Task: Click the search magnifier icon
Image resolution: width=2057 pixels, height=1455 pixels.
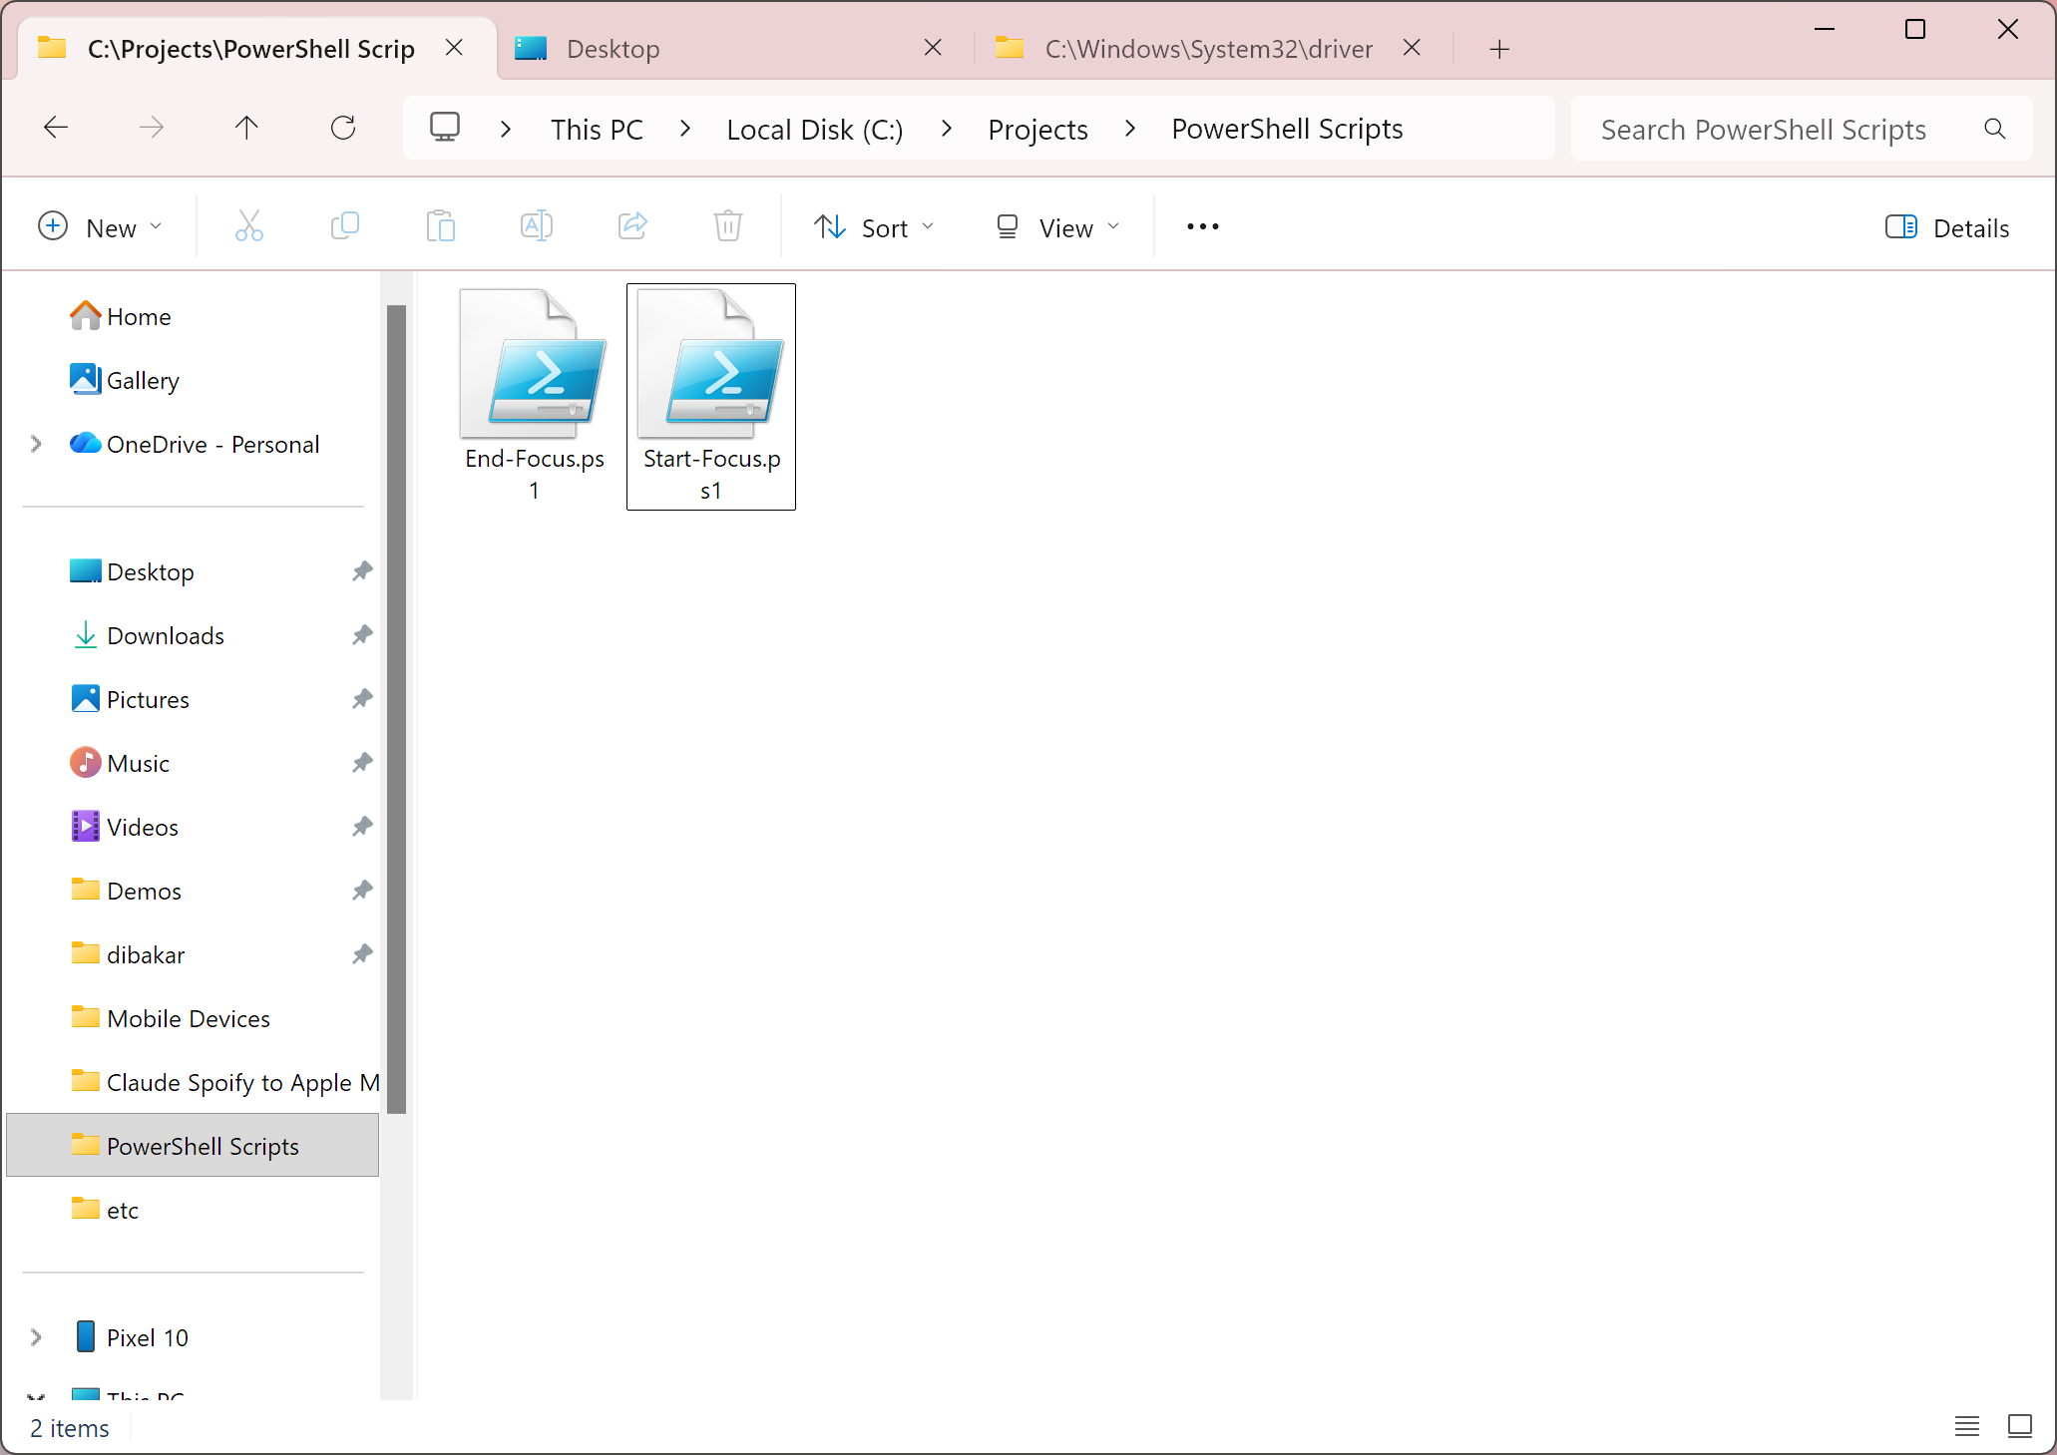Action: (1995, 129)
